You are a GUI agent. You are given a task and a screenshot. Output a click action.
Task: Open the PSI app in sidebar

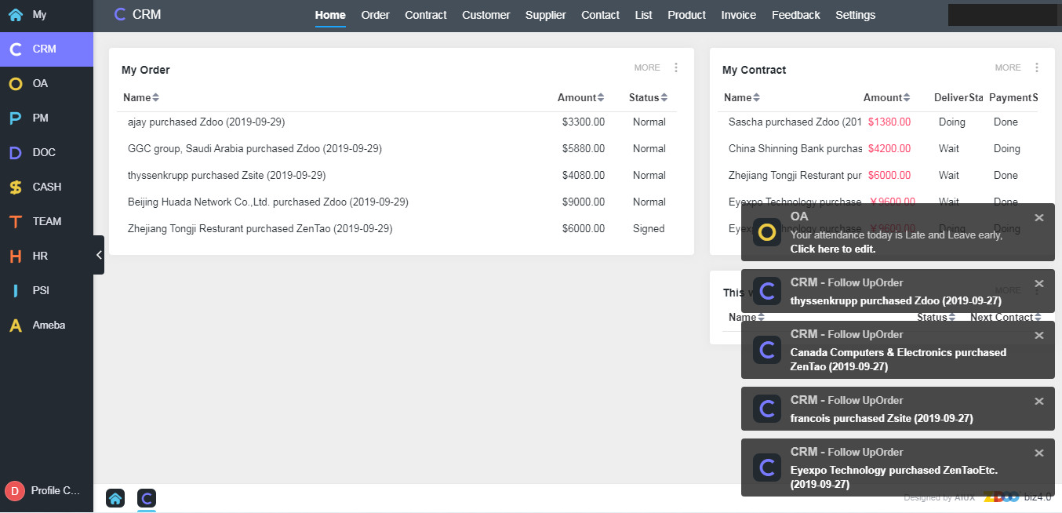pyautogui.click(x=46, y=290)
